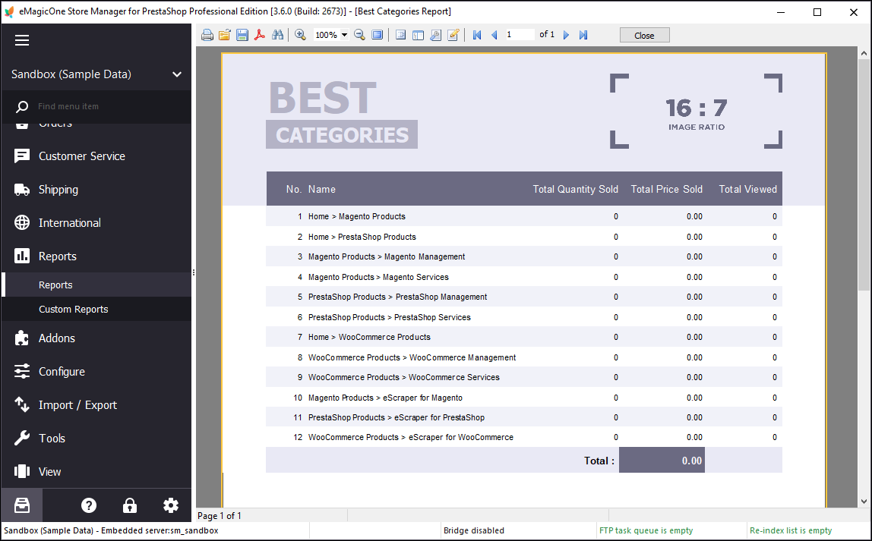The width and height of the screenshot is (872, 541).
Task: Click the vertical scrollbar of report preview
Action: [x=864, y=175]
